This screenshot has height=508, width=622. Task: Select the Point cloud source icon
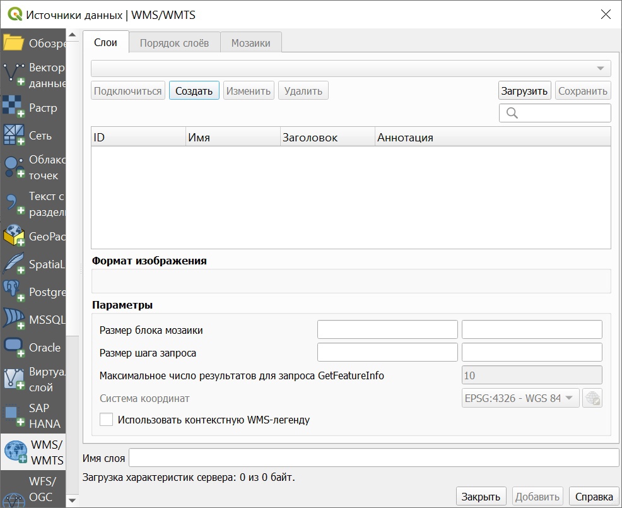point(14,167)
